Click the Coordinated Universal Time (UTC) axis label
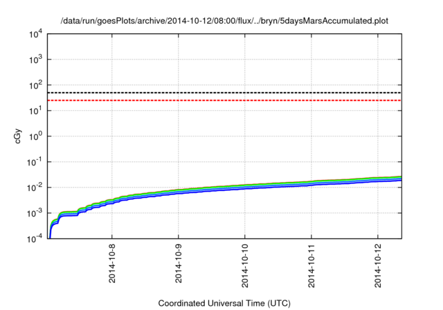Image resolution: width=443 pixels, height=310 pixels. [x=224, y=303]
